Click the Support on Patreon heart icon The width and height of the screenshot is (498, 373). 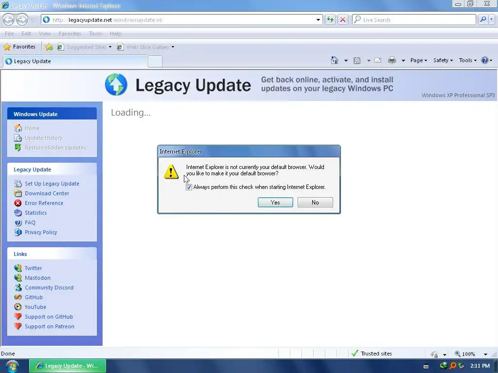coord(18,326)
